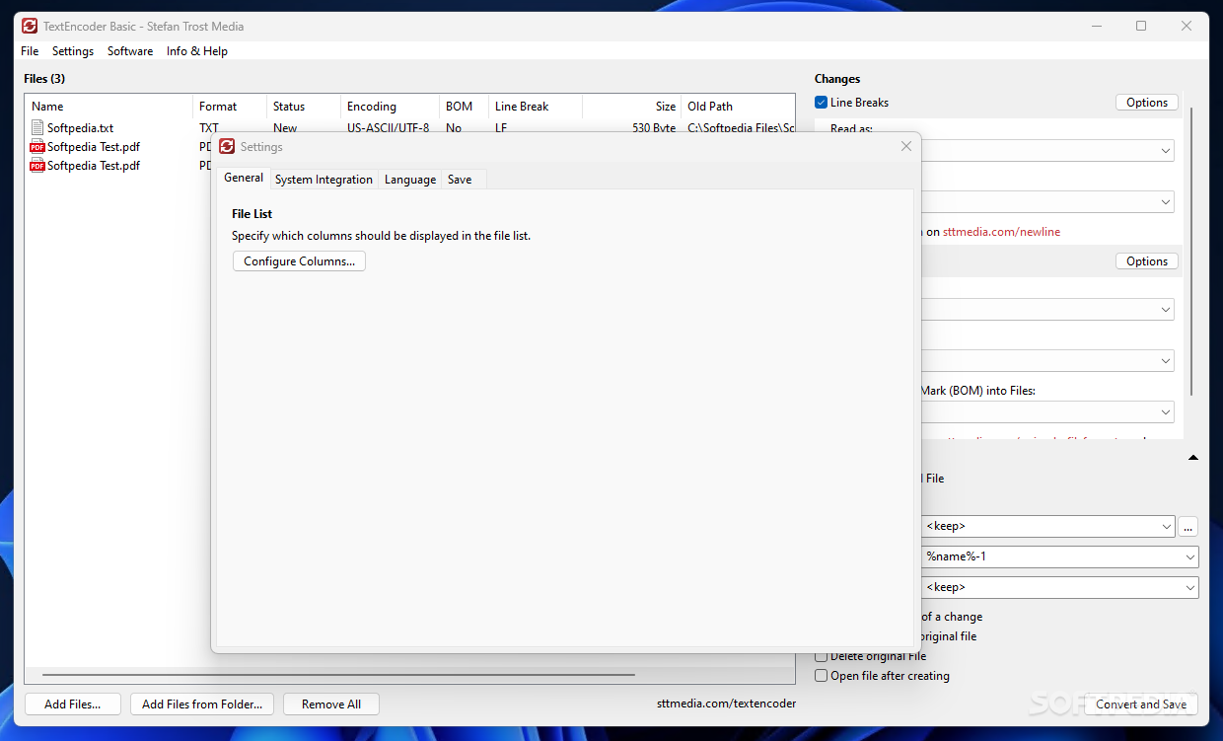This screenshot has width=1223, height=741.
Task: Click the TextEncoder app icon in title bar
Action: tap(30, 27)
